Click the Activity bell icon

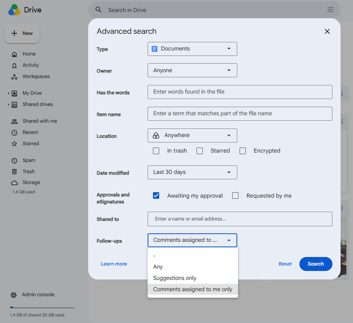coord(14,66)
